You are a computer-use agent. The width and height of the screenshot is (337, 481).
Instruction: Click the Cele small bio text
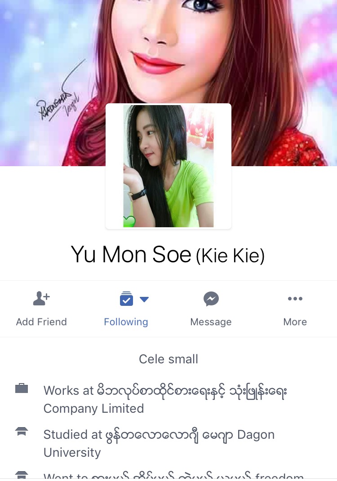click(x=168, y=359)
